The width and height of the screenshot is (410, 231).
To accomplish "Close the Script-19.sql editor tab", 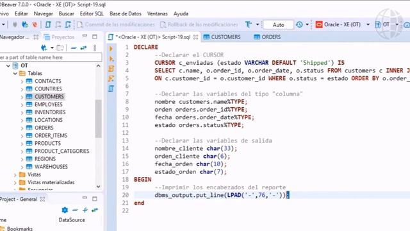I will (x=195, y=37).
